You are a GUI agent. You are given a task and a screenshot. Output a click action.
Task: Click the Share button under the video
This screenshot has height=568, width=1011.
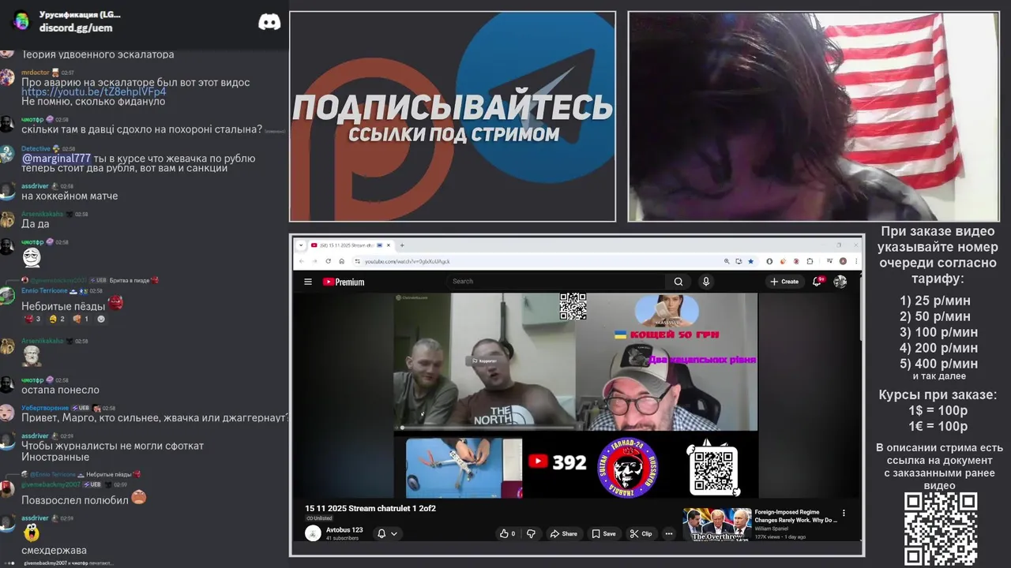pyautogui.click(x=563, y=534)
